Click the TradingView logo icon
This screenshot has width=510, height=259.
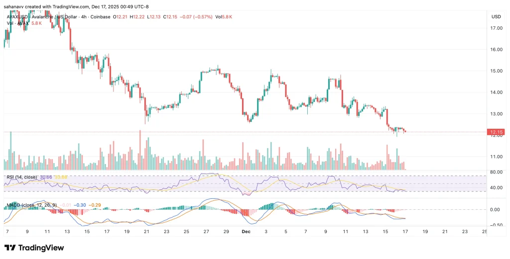pos(10,248)
